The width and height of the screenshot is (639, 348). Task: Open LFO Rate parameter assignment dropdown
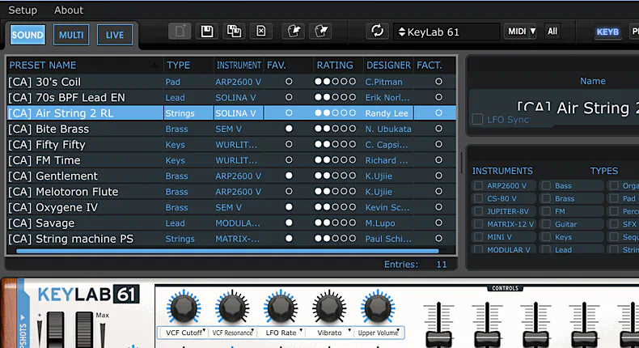[x=281, y=333]
